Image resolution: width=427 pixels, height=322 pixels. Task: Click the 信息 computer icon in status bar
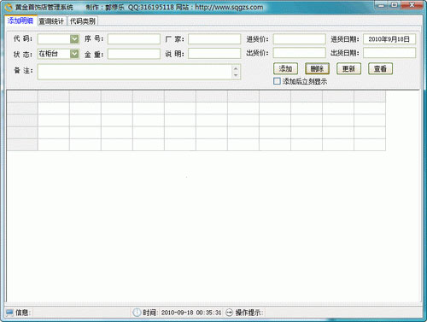coord(9,313)
